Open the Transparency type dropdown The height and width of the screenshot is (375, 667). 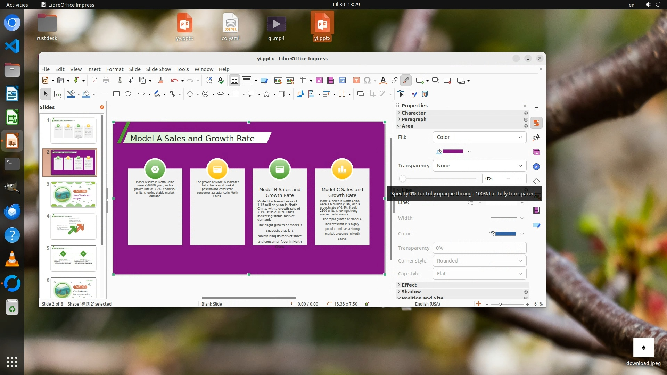[479, 166]
